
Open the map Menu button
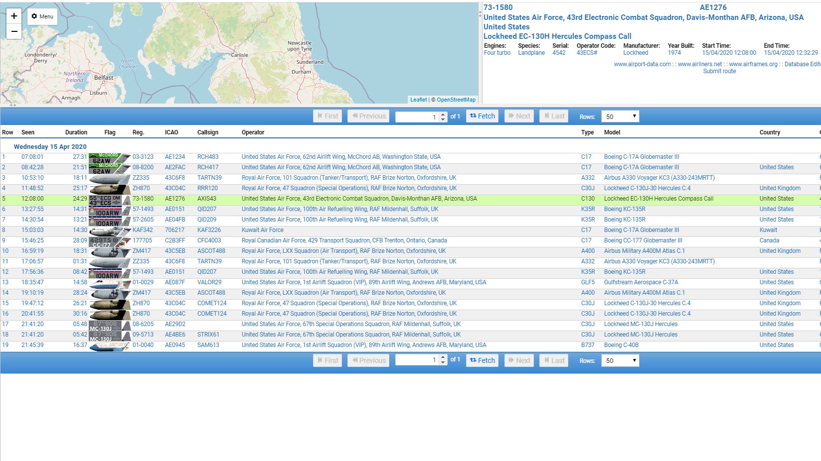click(x=42, y=16)
